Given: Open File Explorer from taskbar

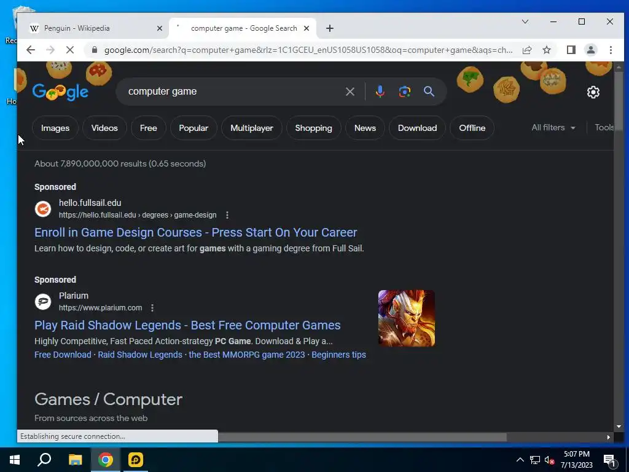Looking at the screenshot, I should (x=75, y=460).
